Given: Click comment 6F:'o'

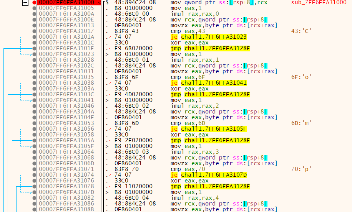Looking at the screenshot, I should coord(301,77).
